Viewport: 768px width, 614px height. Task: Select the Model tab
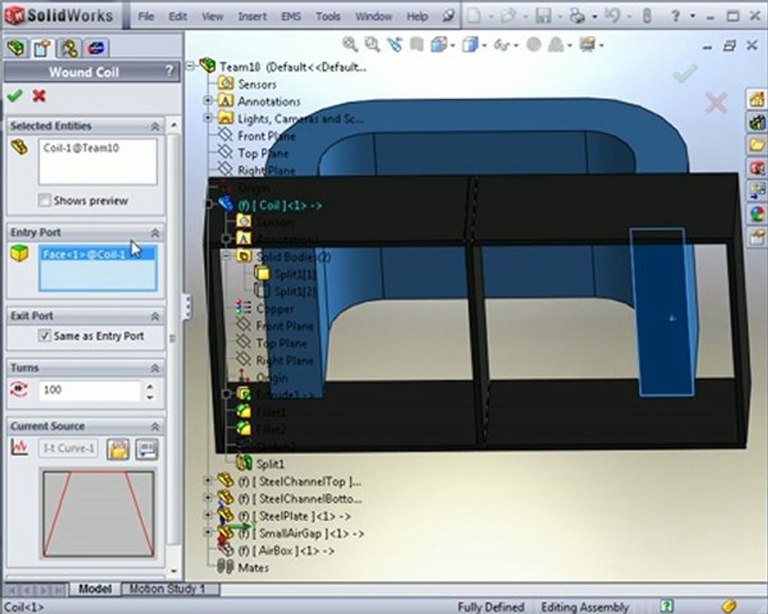pos(95,588)
